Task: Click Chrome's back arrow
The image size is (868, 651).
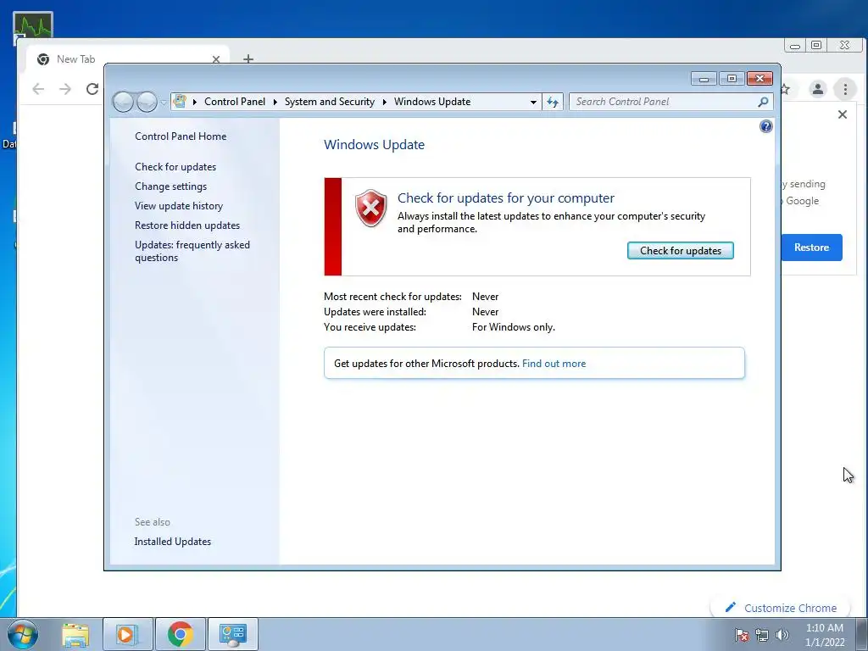Action: point(37,88)
